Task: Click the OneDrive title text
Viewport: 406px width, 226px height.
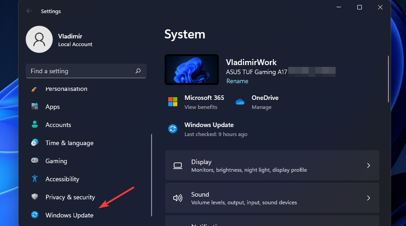Action: pos(265,98)
